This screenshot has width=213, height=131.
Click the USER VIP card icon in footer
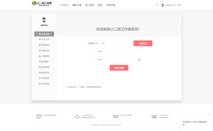tap(154, 117)
